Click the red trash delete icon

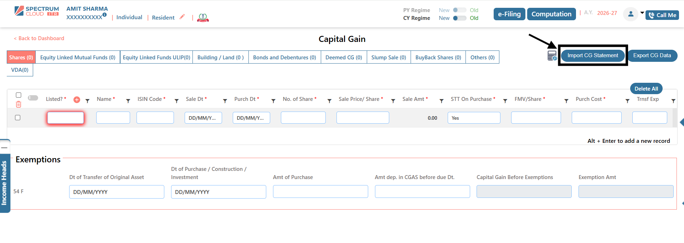[19, 104]
